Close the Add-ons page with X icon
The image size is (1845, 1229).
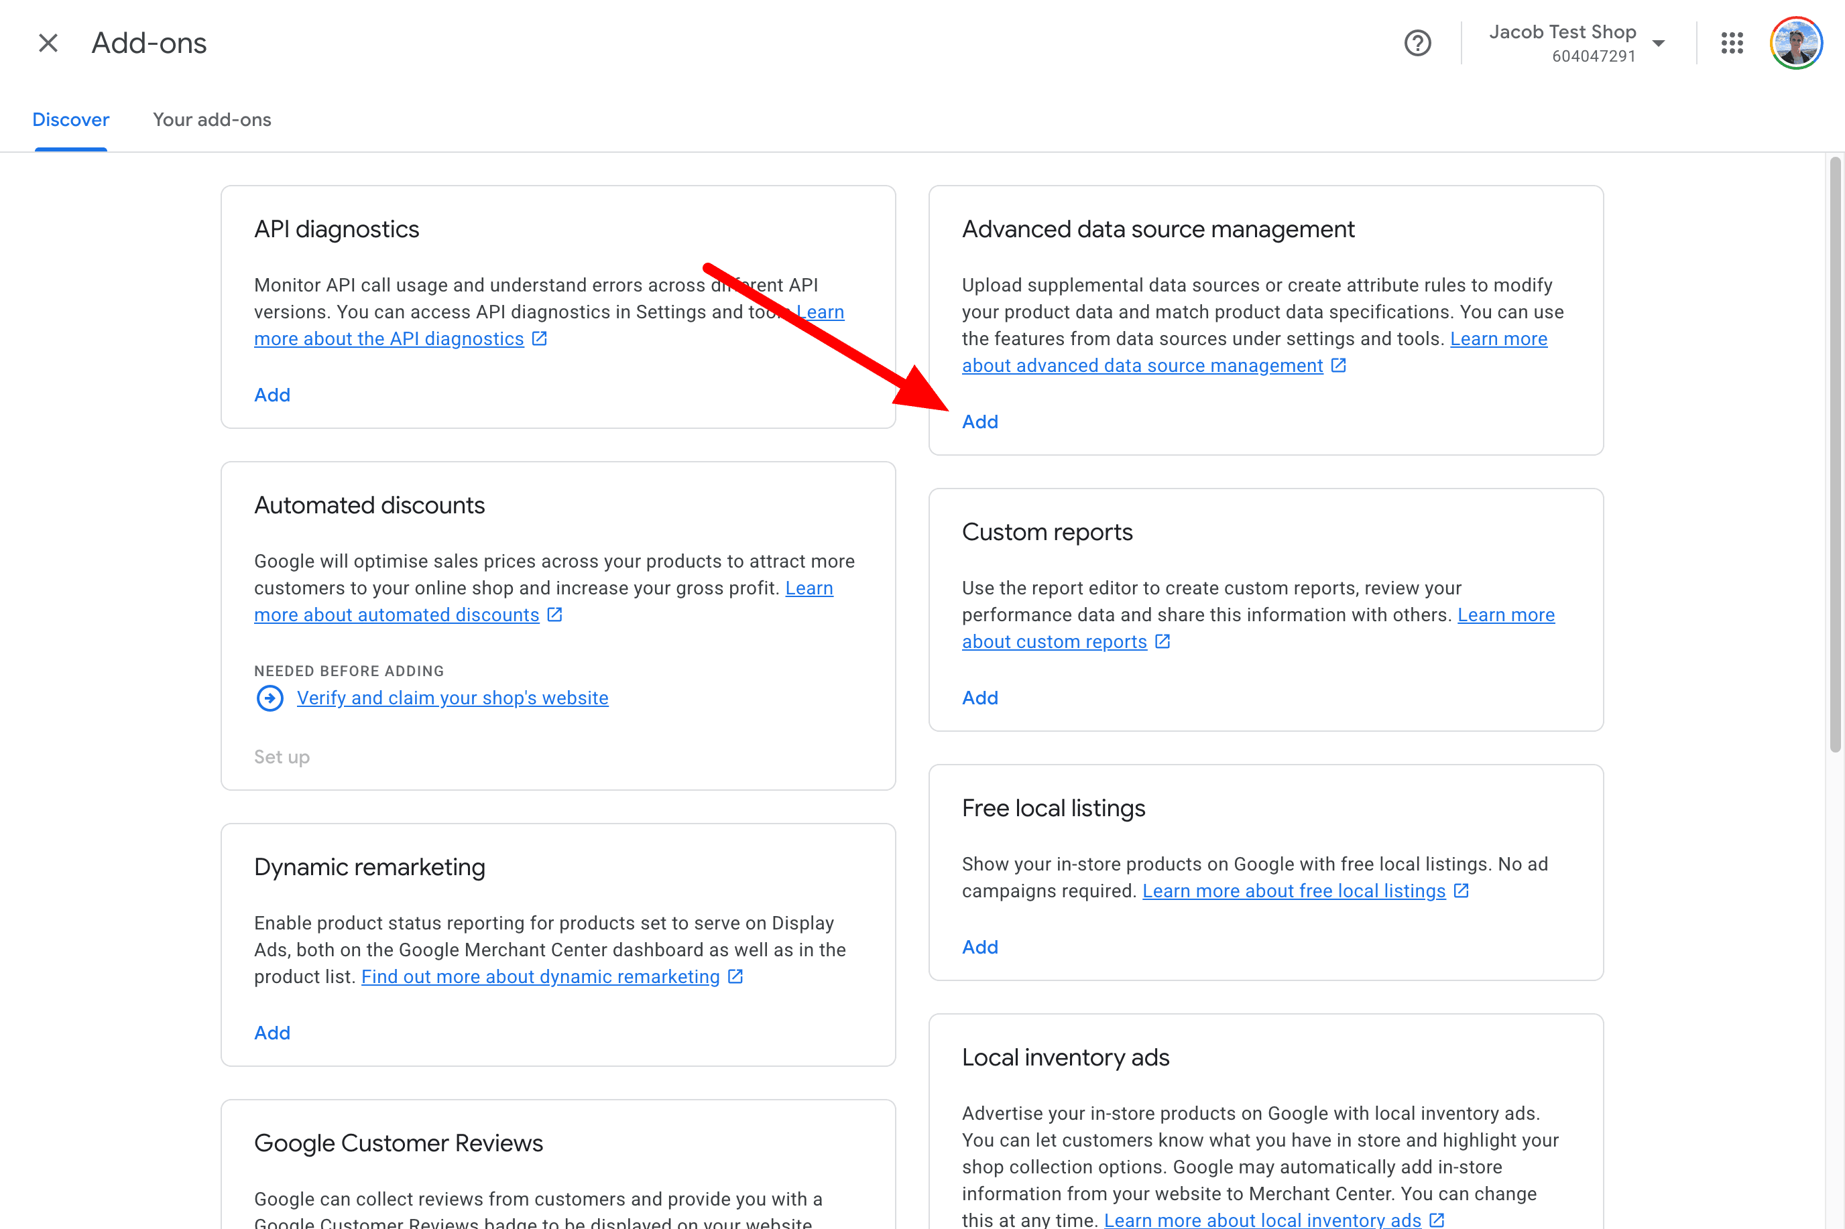point(48,43)
